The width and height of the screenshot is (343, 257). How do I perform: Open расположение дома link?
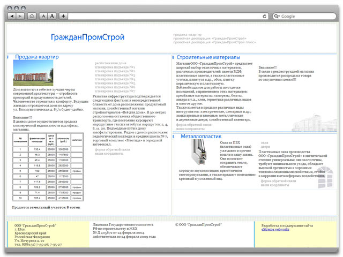tap(110, 63)
